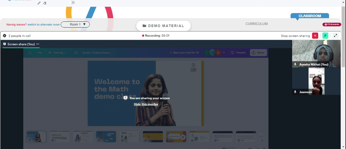346x149 pixels.
Task: Expand the Viewing mode dropdown
Action: (57, 53)
